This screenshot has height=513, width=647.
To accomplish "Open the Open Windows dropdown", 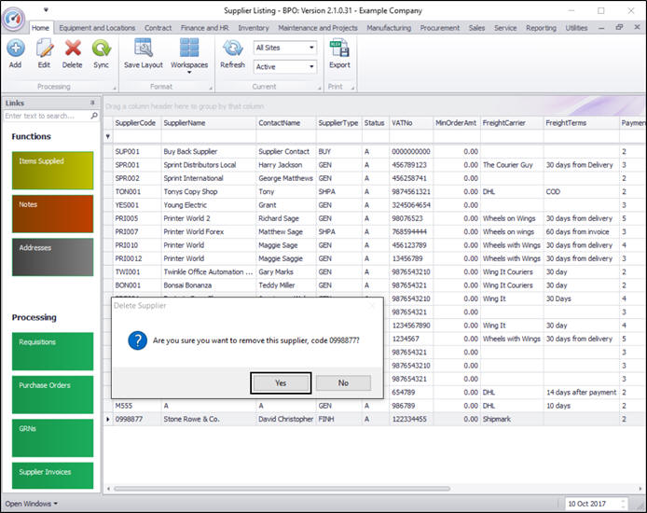I will 32,504.
